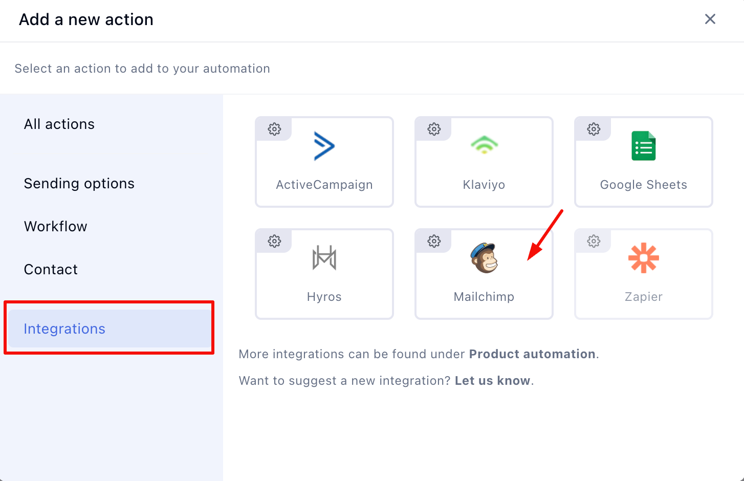
Task: Open gear settings on Zapier card
Action: click(x=594, y=241)
